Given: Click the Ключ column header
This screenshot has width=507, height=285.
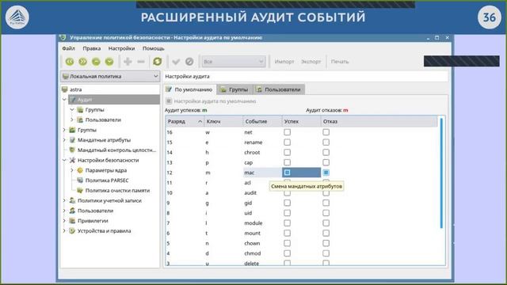Looking at the screenshot, I should (x=223, y=121).
